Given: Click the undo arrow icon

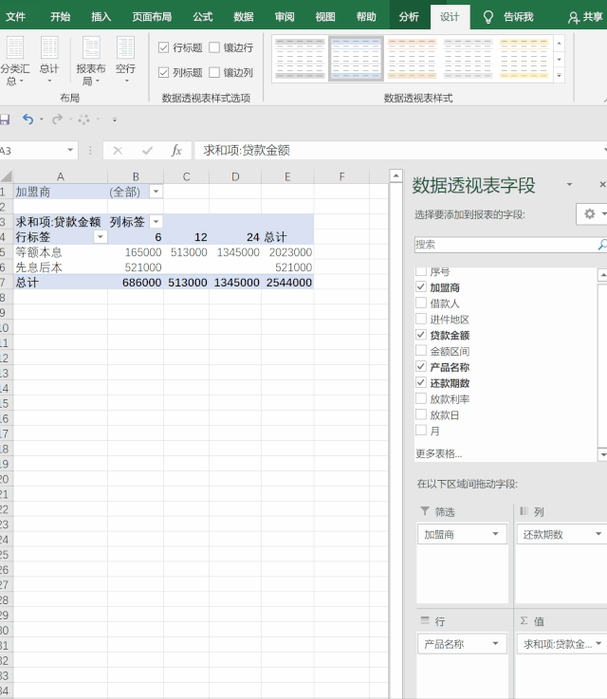Looking at the screenshot, I should [x=28, y=120].
